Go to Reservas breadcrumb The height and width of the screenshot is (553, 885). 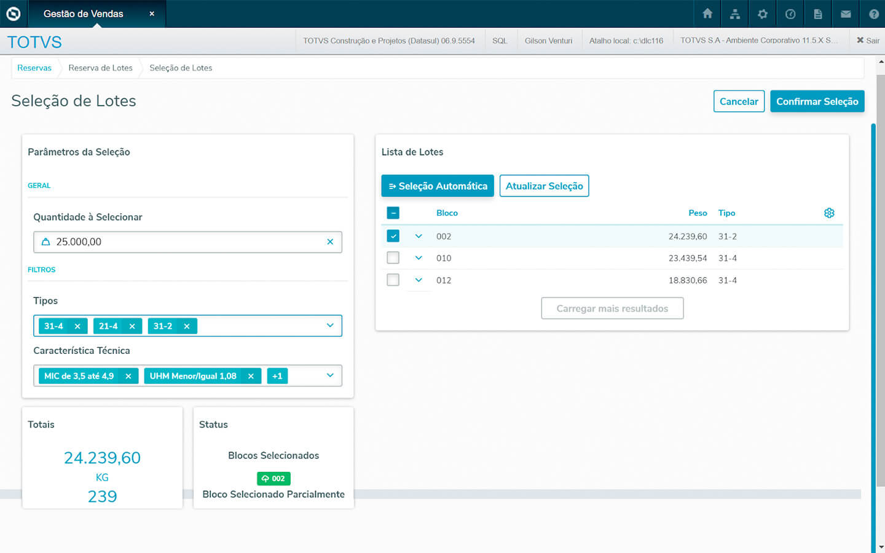click(34, 68)
